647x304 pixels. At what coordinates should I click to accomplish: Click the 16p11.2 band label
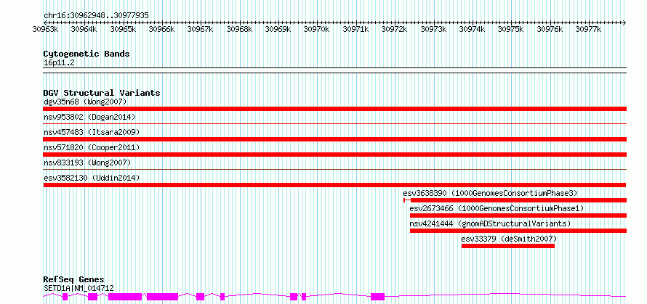click(59, 63)
